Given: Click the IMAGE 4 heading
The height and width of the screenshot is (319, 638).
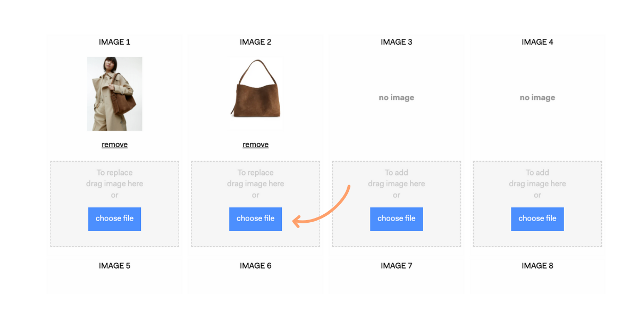Looking at the screenshot, I should pos(537,42).
